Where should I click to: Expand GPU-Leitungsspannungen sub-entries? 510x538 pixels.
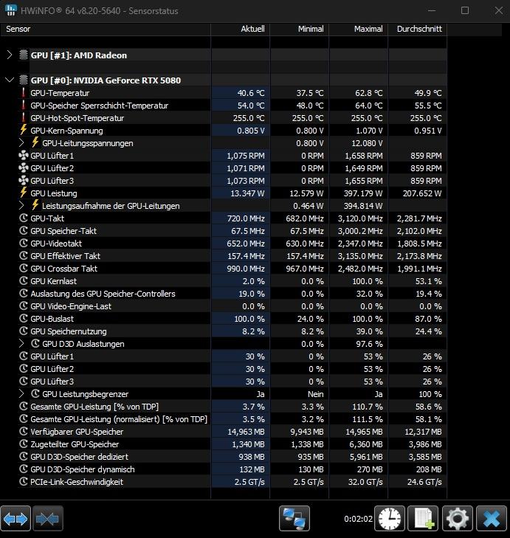pos(21,143)
